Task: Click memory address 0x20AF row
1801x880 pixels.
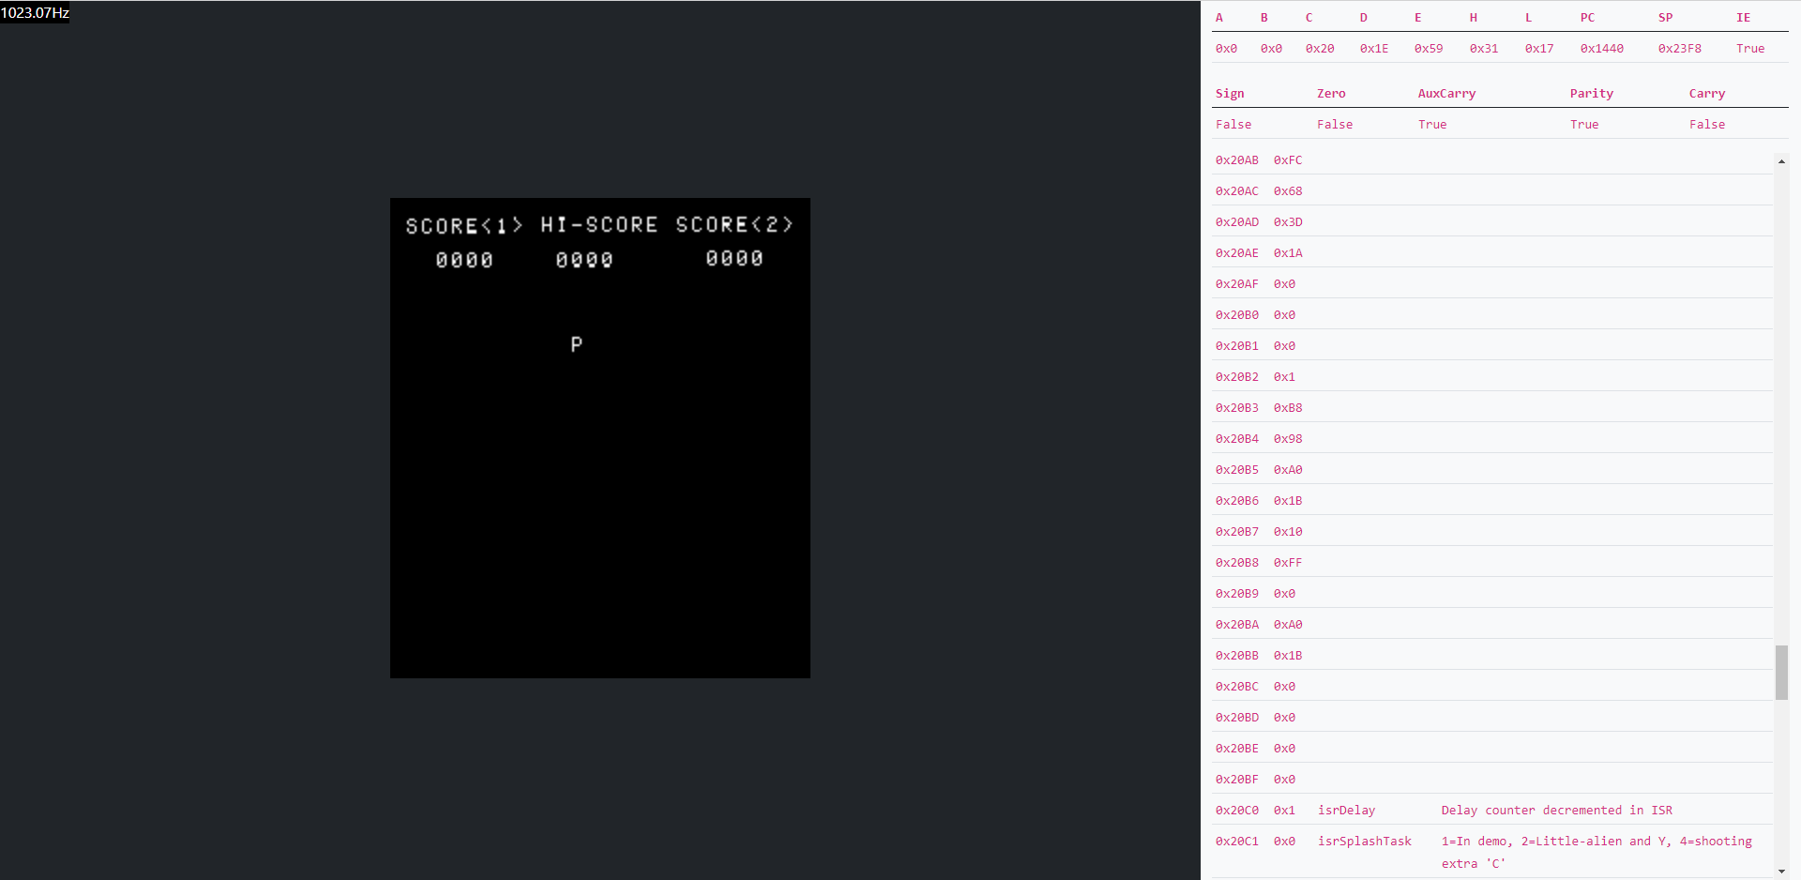Action: point(1492,284)
